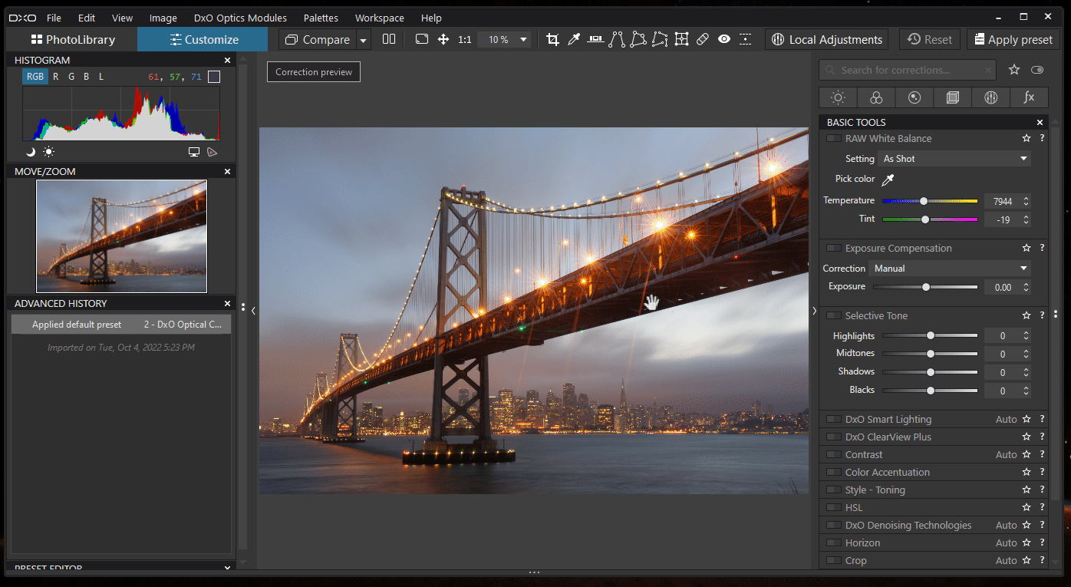This screenshot has height=587, width=1071.
Task: Show the fx effects palette group
Action: (1029, 97)
